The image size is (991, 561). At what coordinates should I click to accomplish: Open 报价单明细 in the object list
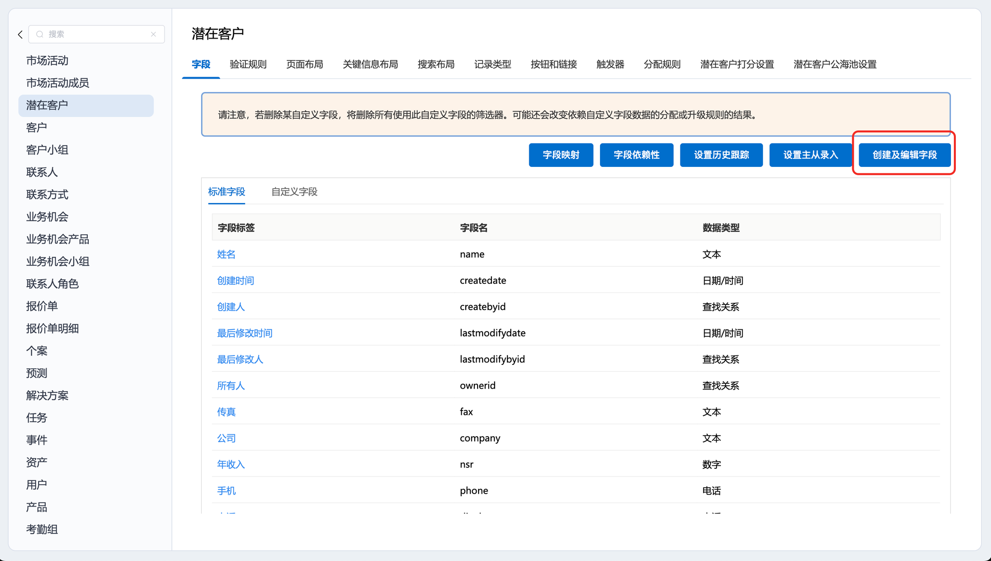click(x=52, y=328)
